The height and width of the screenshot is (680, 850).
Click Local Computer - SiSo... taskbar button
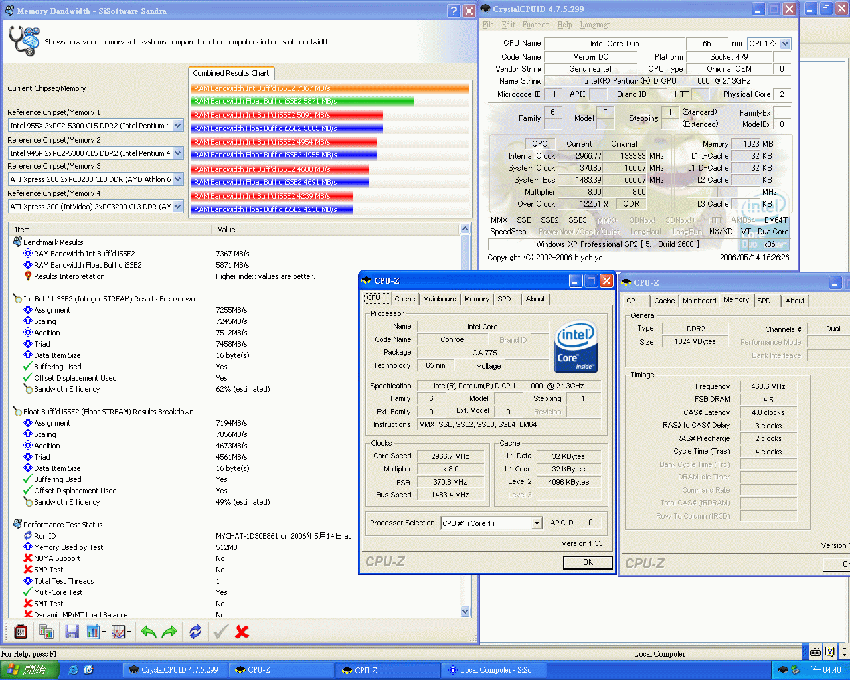tap(495, 670)
